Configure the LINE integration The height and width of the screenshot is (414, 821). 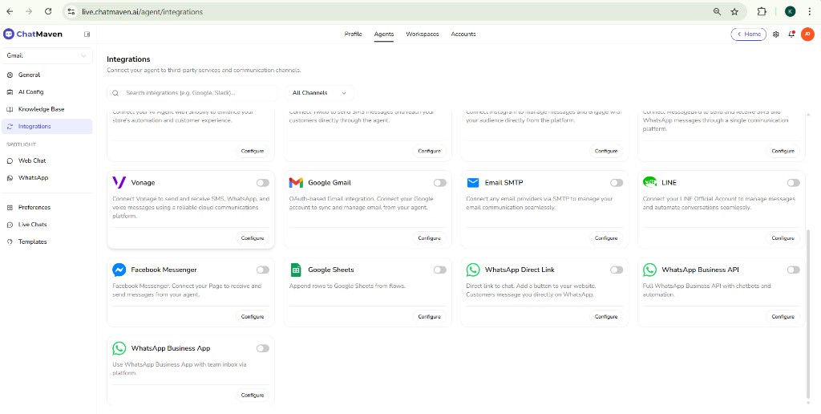pos(783,238)
